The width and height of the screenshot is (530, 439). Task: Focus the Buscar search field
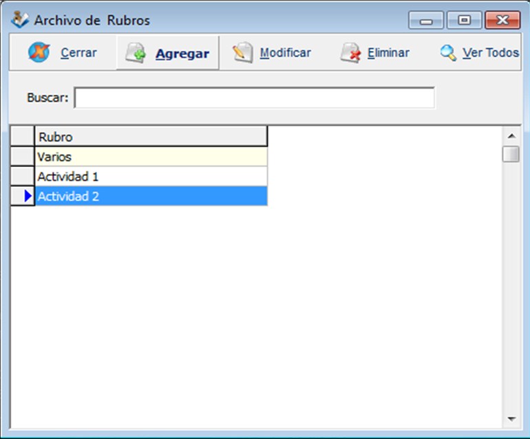(254, 98)
